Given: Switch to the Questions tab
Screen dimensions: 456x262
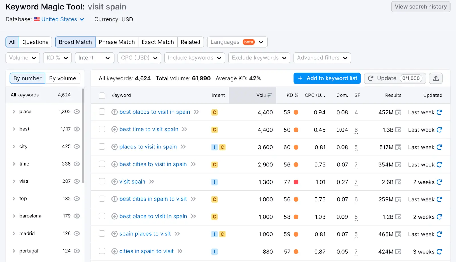Looking at the screenshot, I should (x=35, y=42).
